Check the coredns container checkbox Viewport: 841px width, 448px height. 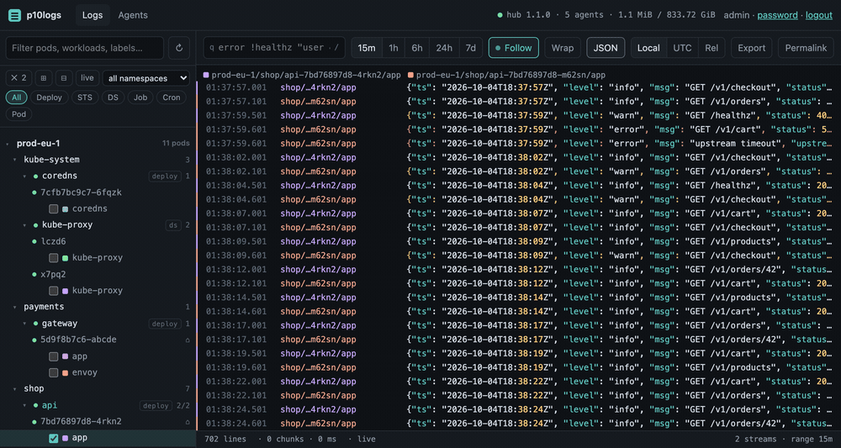[x=54, y=208]
